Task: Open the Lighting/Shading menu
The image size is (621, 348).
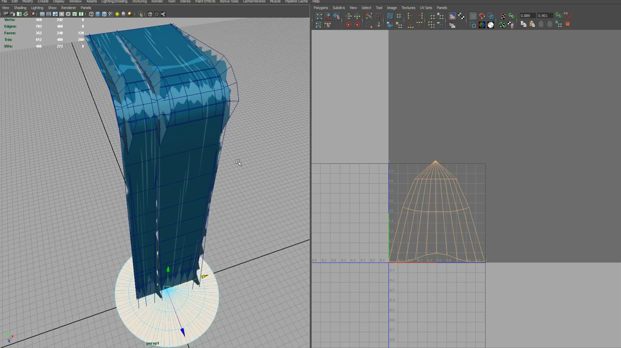Action: (114, 2)
